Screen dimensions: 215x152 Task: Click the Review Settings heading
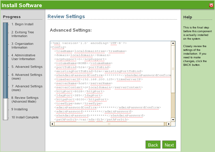[66, 16]
